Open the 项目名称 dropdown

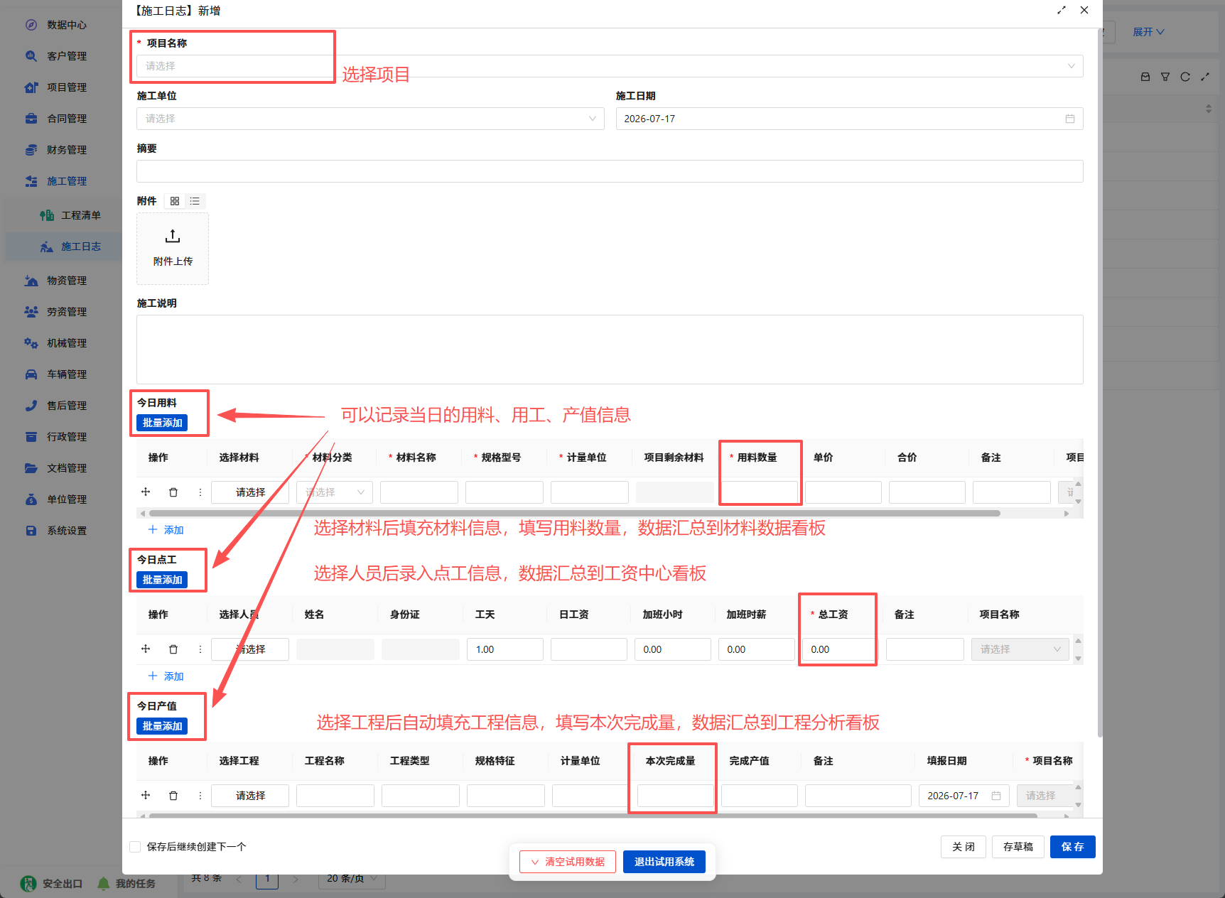[x=610, y=66]
